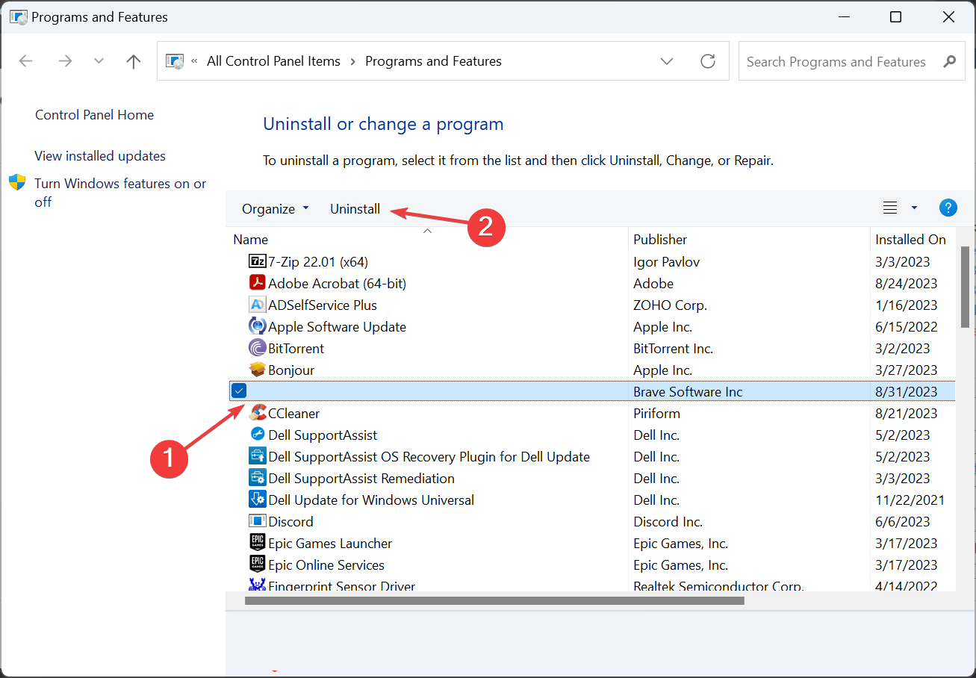Select the Epic Games Launcher icon
The height and width of the screenshot is (678, 976).
click(258, 543)
